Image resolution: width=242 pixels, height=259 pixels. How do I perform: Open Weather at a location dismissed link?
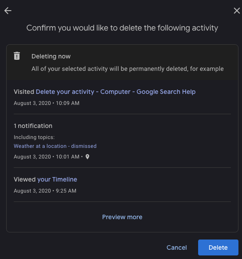click(55, 146)
